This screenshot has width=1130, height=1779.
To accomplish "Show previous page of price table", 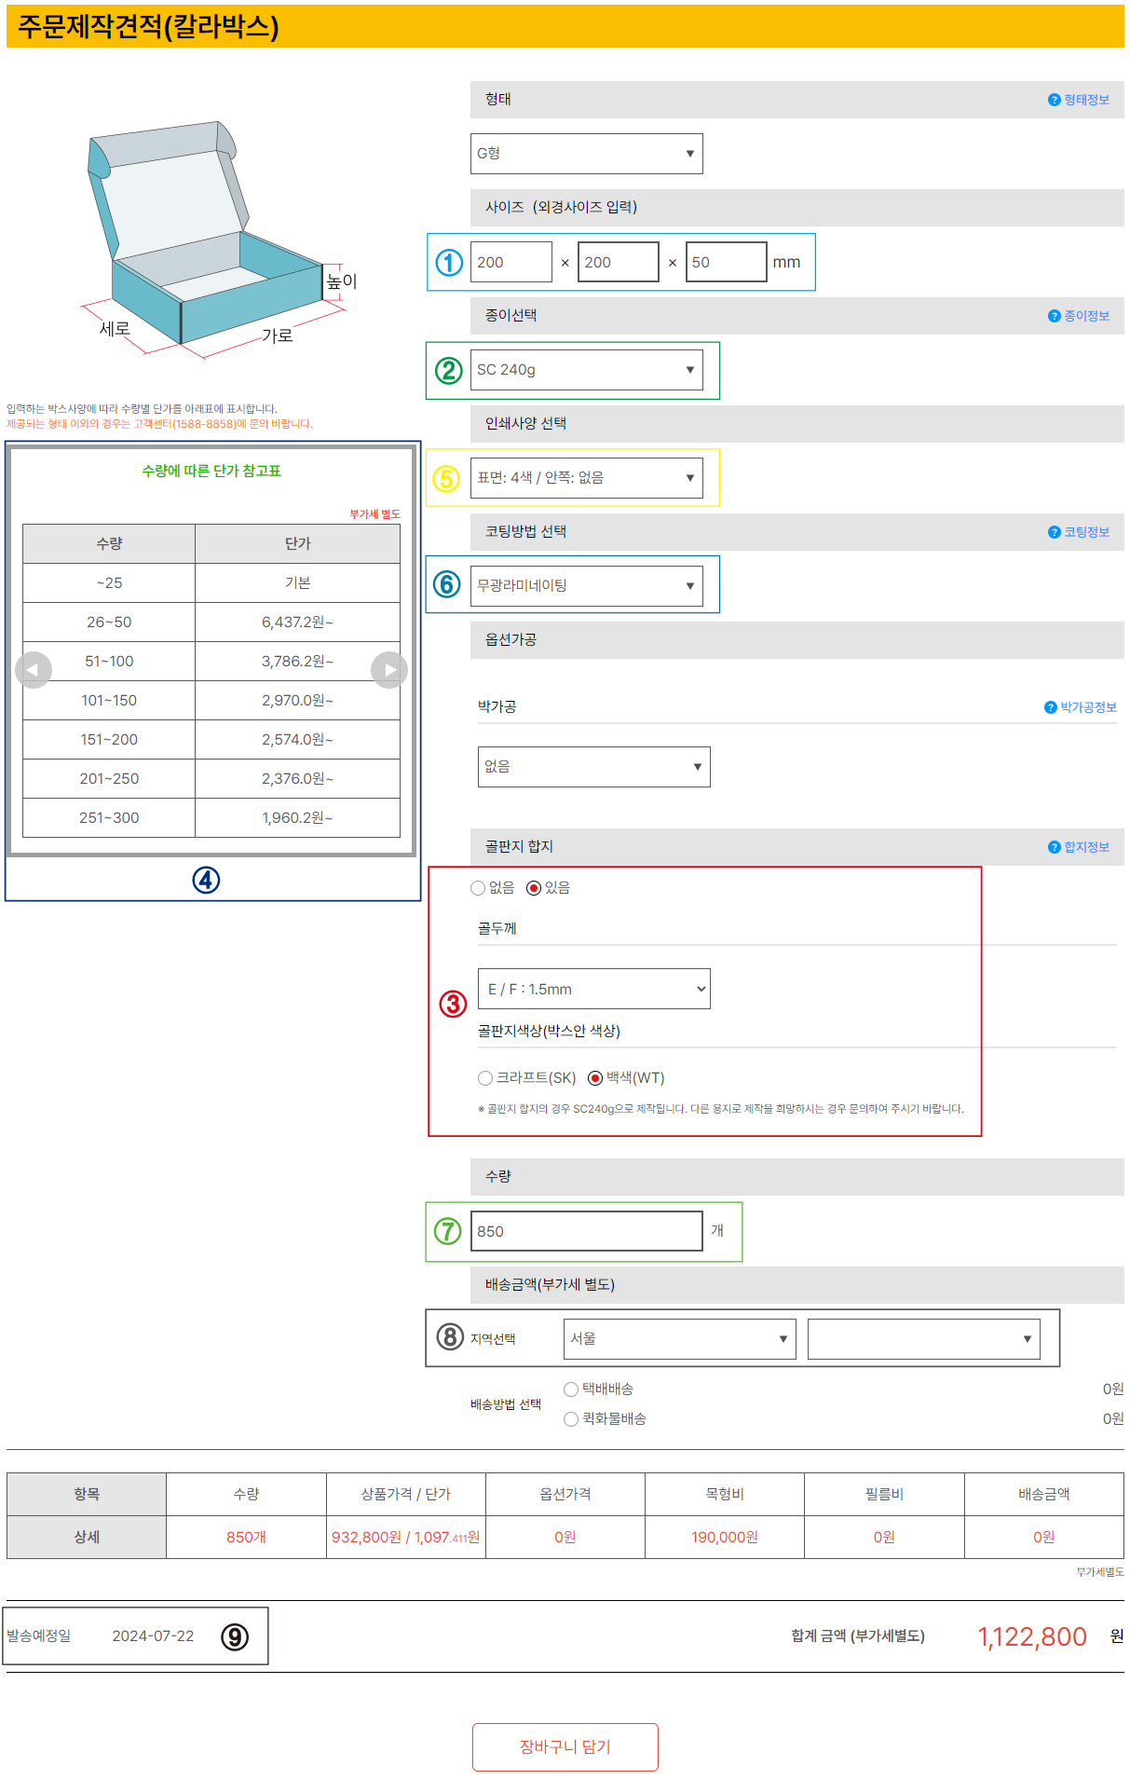I will [34, 670].
